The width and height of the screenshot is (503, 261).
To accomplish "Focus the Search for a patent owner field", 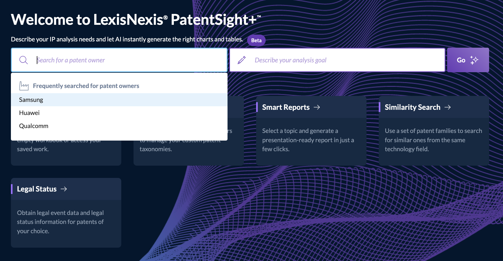I will pyautogui.click(x=119, y=60).
